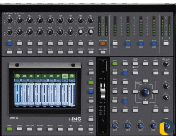Click the SOLO CLEAR button
176x136 pixels.
pyautogui.click(x=103, y=52)
